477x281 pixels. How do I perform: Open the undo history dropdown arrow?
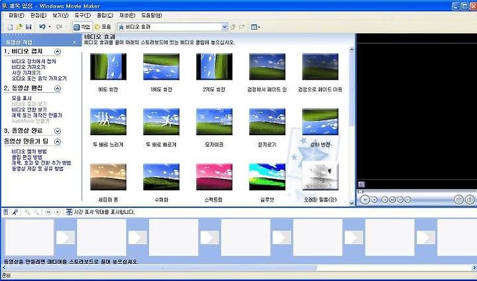pyautogui.click(x=50, y=27)
